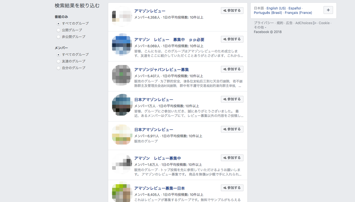Expand the その他 footer dropdown
Screen dimensions: 355x202
(260, 27)
